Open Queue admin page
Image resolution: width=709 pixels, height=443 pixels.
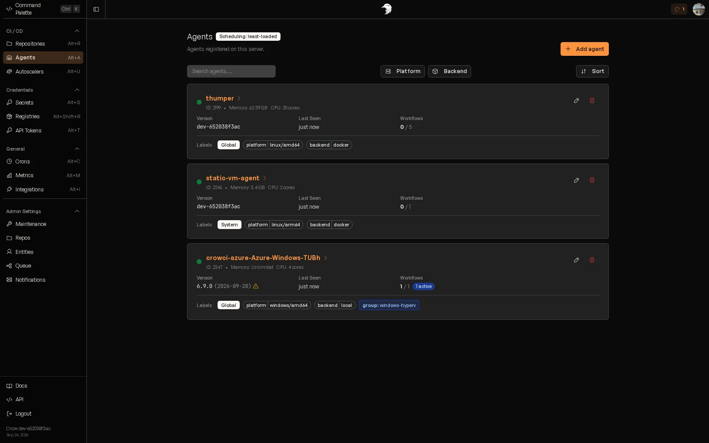43,266
